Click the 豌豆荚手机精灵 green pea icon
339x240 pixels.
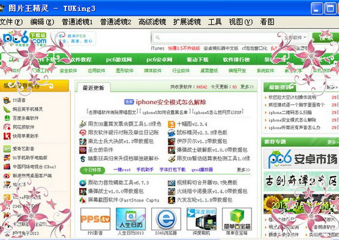point(7,109)
